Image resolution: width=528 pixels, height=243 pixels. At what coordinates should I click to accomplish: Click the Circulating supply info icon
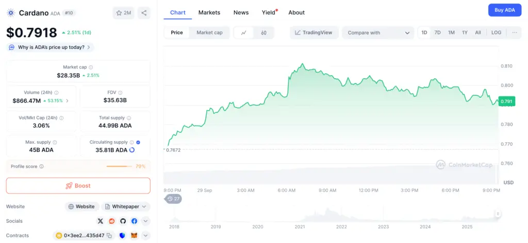pos(132,142)
